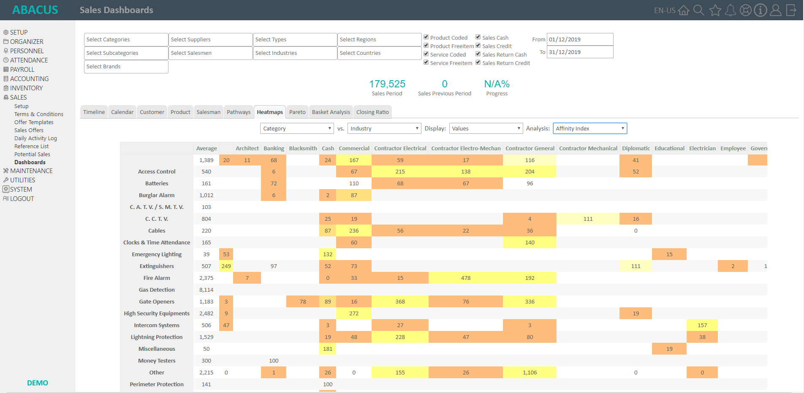Go to Daily Activity Log
Screen dimensions: 804x393
pos(35,138)
